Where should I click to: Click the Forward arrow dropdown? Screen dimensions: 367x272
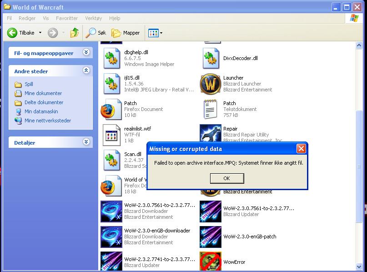click(63, 33)
